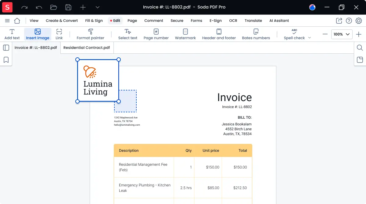
Task: Choose the Select text tool
Action: coord(127,34)
